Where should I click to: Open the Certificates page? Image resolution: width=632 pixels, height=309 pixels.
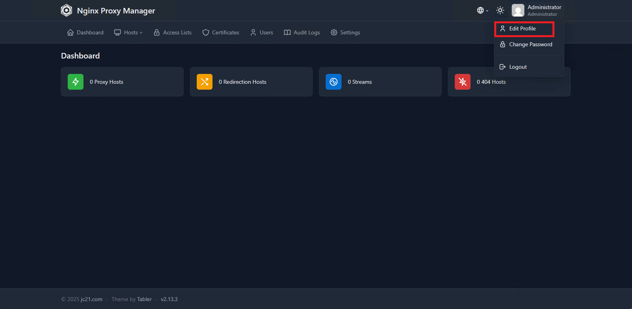click(x=221, y=32)
